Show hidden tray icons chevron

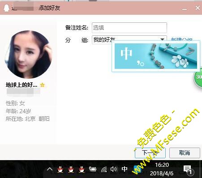point(50,169)
